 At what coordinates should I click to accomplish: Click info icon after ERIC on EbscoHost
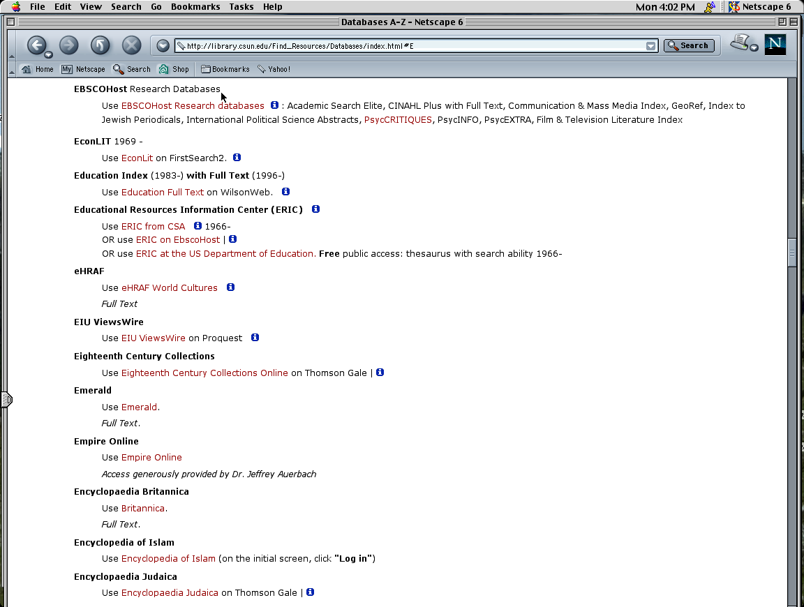click(233, 239)
